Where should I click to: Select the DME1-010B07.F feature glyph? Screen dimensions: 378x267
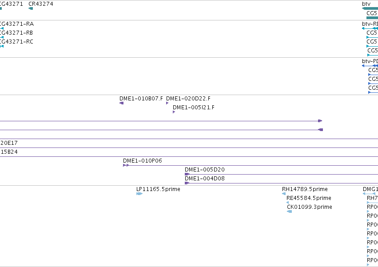click(x=122, y=103)
